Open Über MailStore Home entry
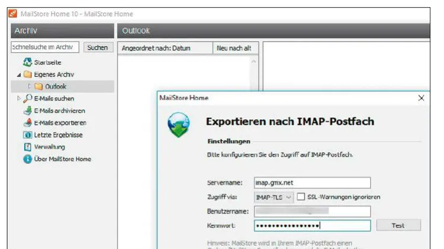This screenshot has height=249, width=444. tap(63, 159)
